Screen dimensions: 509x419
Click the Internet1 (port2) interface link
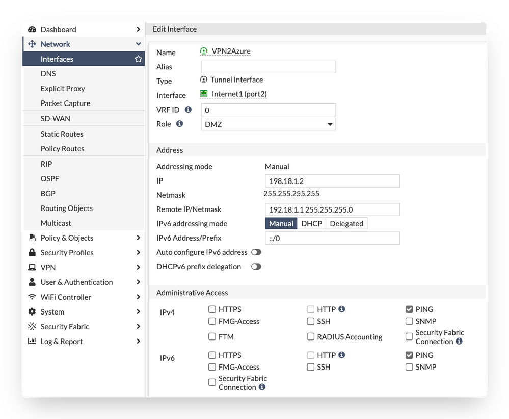click(x=239, y=94)
